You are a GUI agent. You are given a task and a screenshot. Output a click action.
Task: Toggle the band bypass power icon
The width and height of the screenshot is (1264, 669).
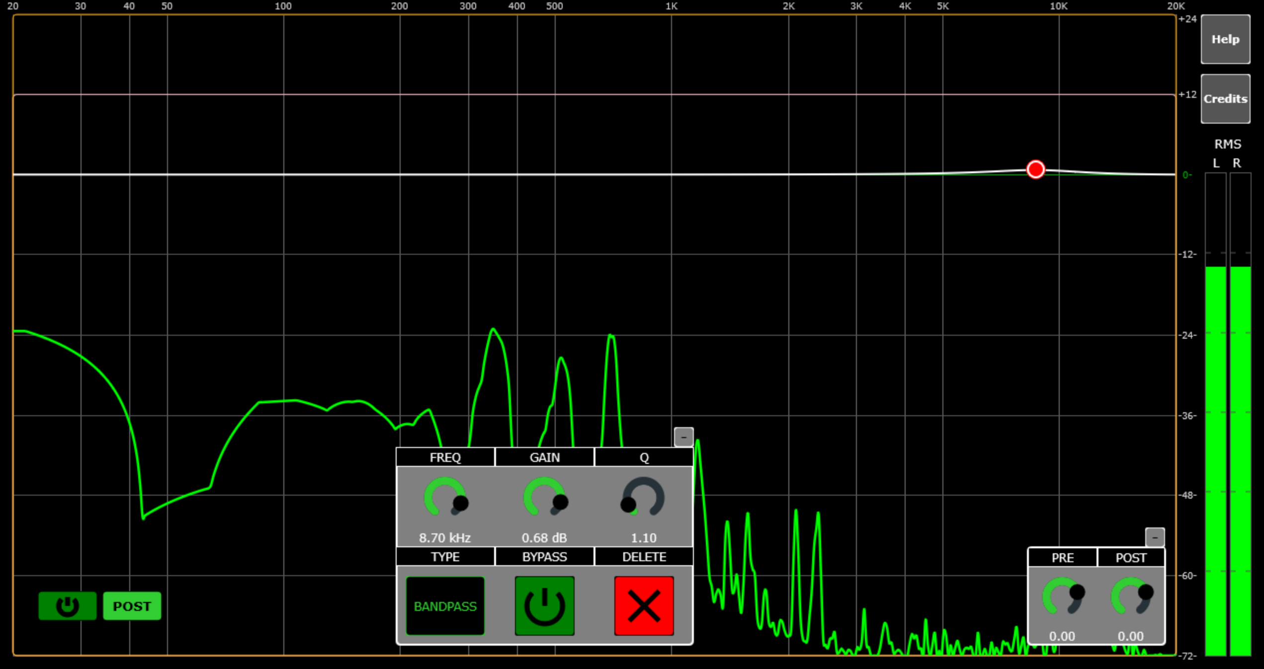(544, 605)
